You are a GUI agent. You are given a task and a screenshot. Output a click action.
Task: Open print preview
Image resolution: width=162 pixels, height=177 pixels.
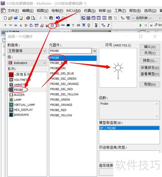(x=33, y=18)
